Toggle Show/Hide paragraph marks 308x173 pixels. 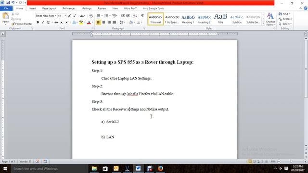142,16
